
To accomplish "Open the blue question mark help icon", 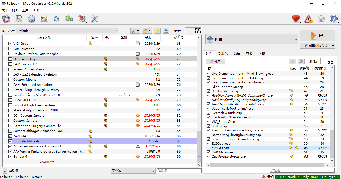I will [x=334, y=19].
